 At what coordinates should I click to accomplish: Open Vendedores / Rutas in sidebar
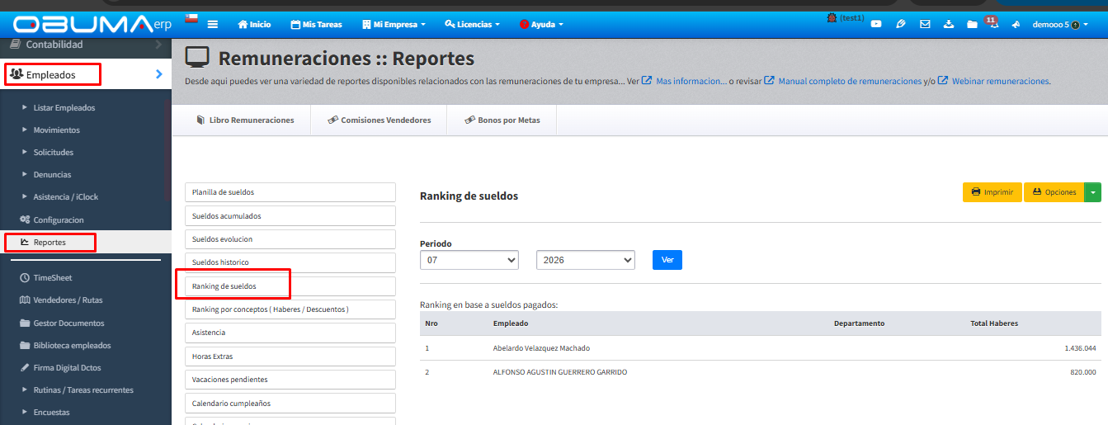point(61,300)
